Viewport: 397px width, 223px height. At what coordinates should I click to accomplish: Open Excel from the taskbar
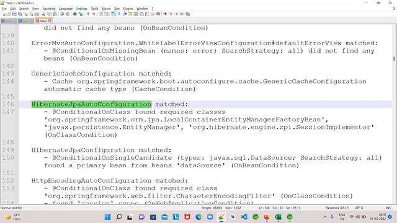(278, 217)
